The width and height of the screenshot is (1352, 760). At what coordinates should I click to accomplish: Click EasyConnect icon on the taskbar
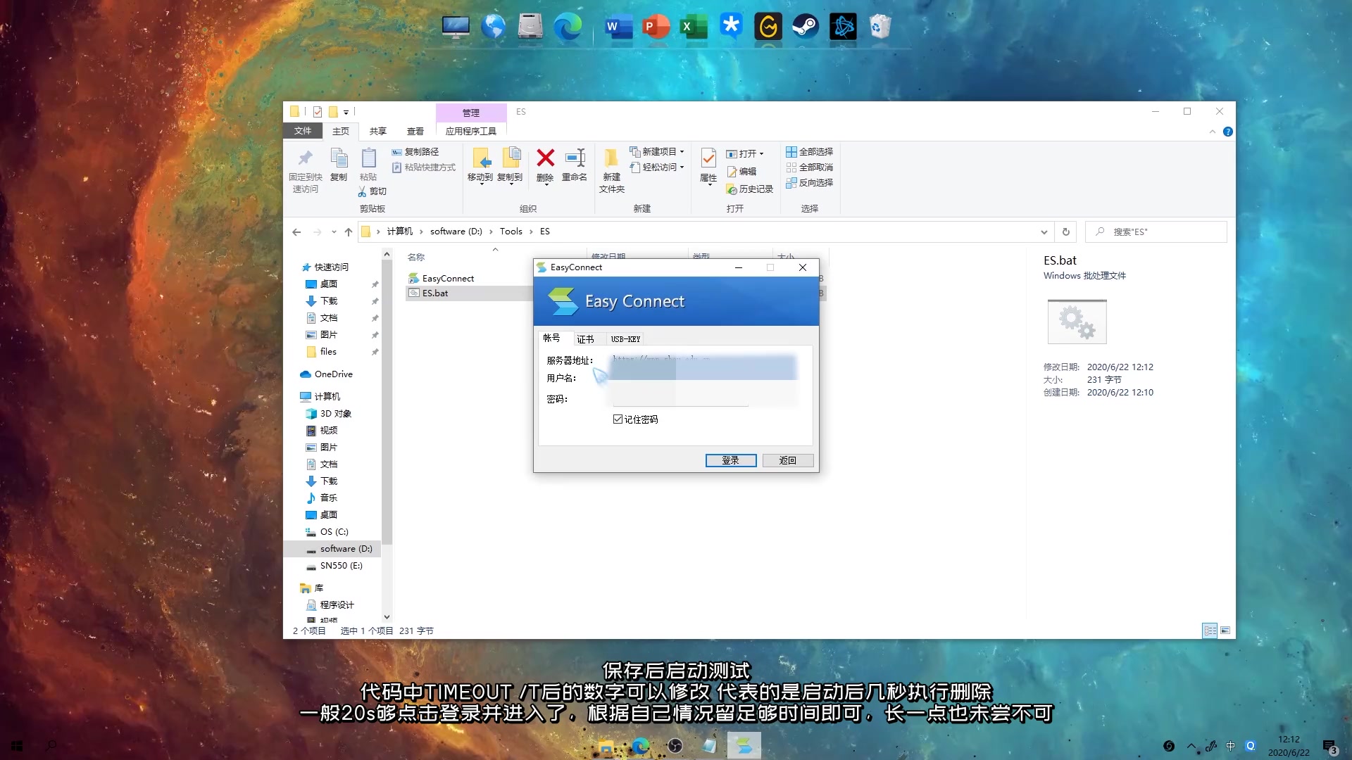(x=744, y=746)
